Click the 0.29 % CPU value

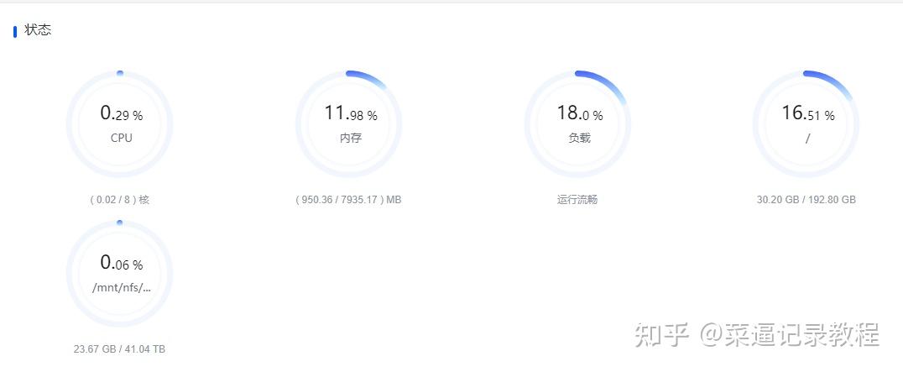(x=121, y=113)
